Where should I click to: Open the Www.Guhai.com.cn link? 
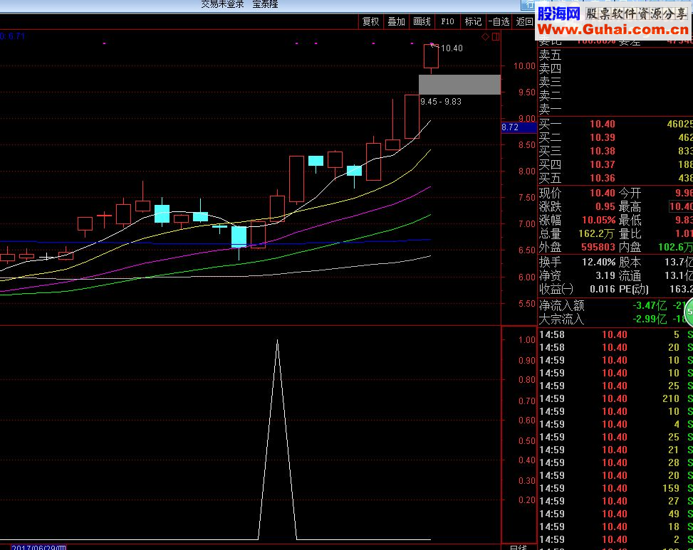tap(613, 30)
